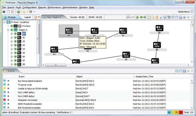Image resolution: width=196 pixels, height=116 pixels.
Task: Switch to the Circuits - 80 [0] tab
Action: (77, 17)
